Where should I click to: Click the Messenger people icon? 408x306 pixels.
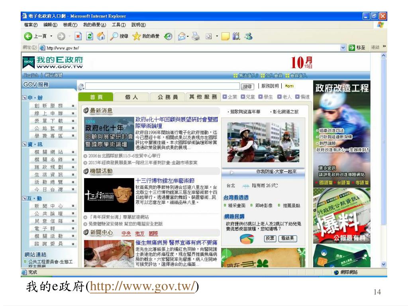(248, 36)
